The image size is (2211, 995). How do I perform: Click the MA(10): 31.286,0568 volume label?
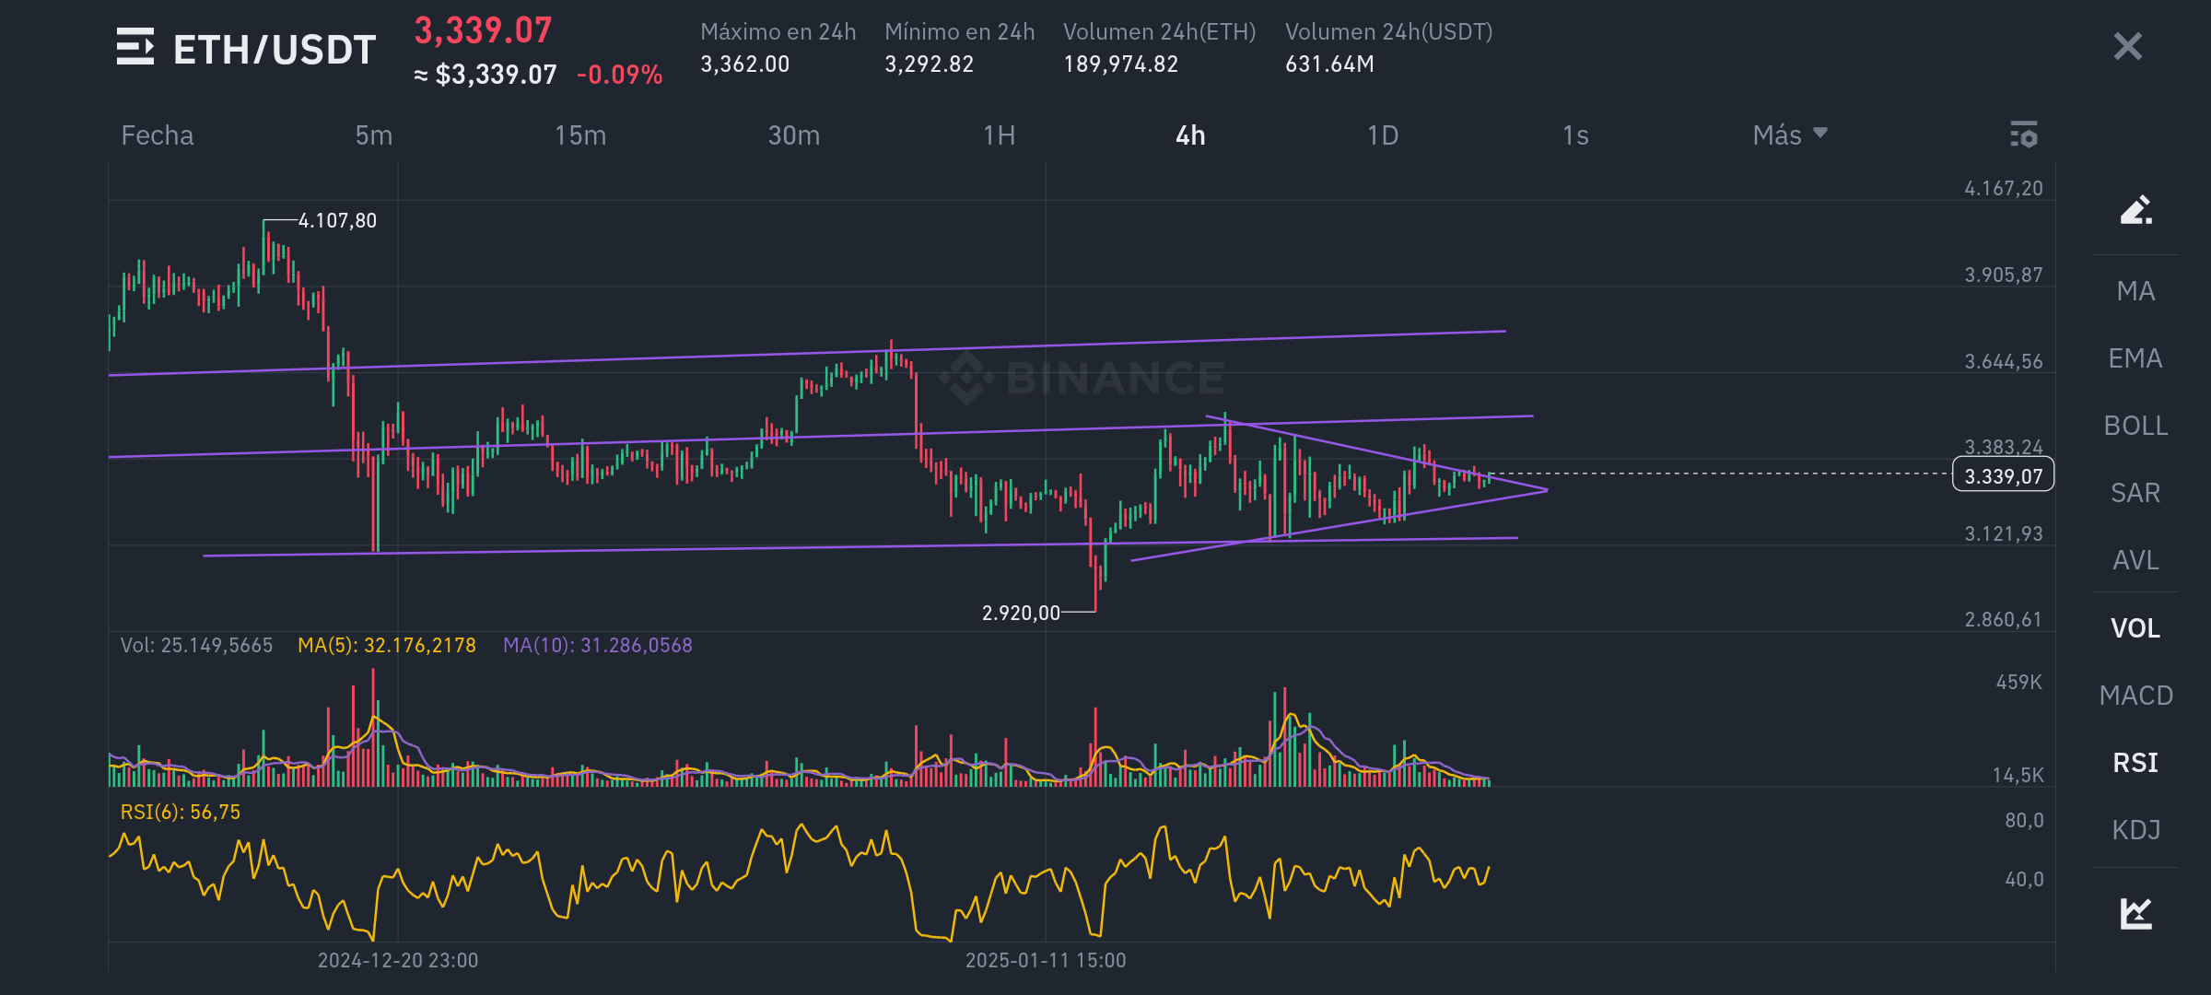click(597, 645)
